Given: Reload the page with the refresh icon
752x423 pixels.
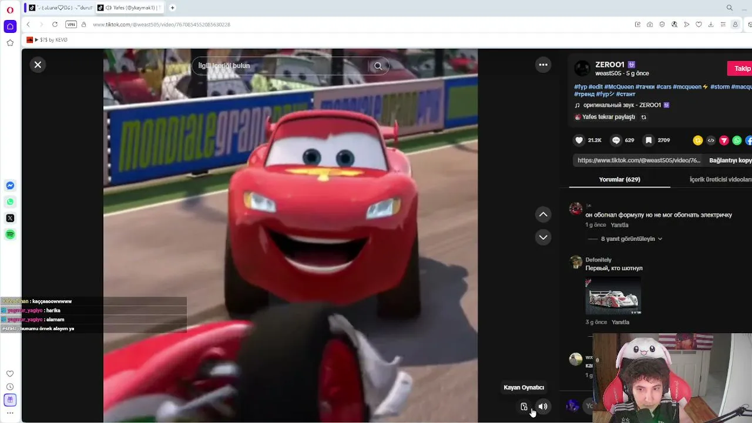Looking at the screenshot, I should [55, 25].
